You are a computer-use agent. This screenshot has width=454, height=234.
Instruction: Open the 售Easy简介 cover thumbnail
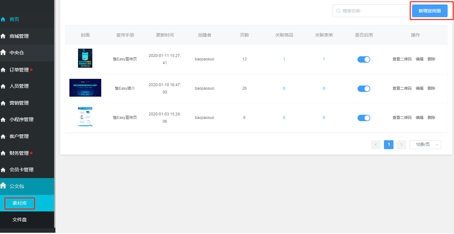pyautogui.click(x=85, y=88)
